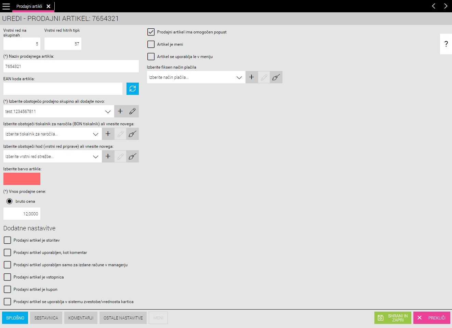This screenshot has height=328, width=452.
Task: Open the hamburger main menu
Action: tap(6, 6)
